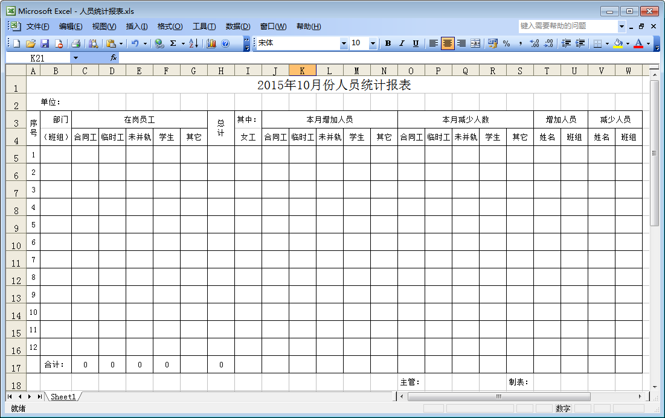Select column K header
Image resolution: width=665 pixels, height=418 pixels.
click(302, 71)
